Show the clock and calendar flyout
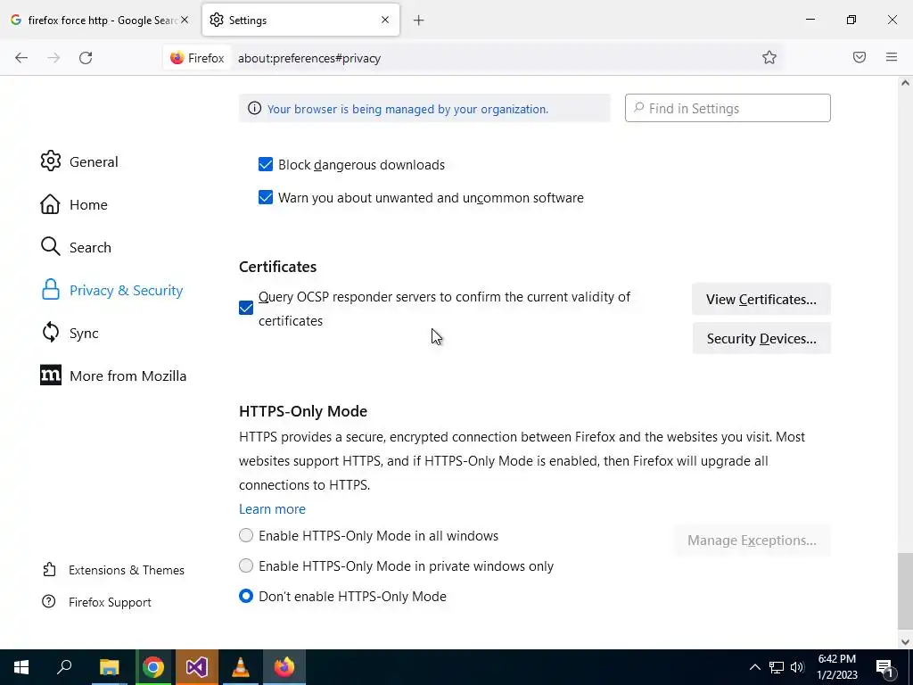Image resolution: width=913 pixels, height=685 pixels. [x=836, y=667]
